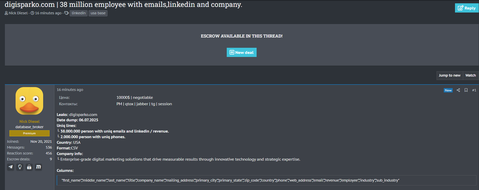Open the usa base tag

98,13
